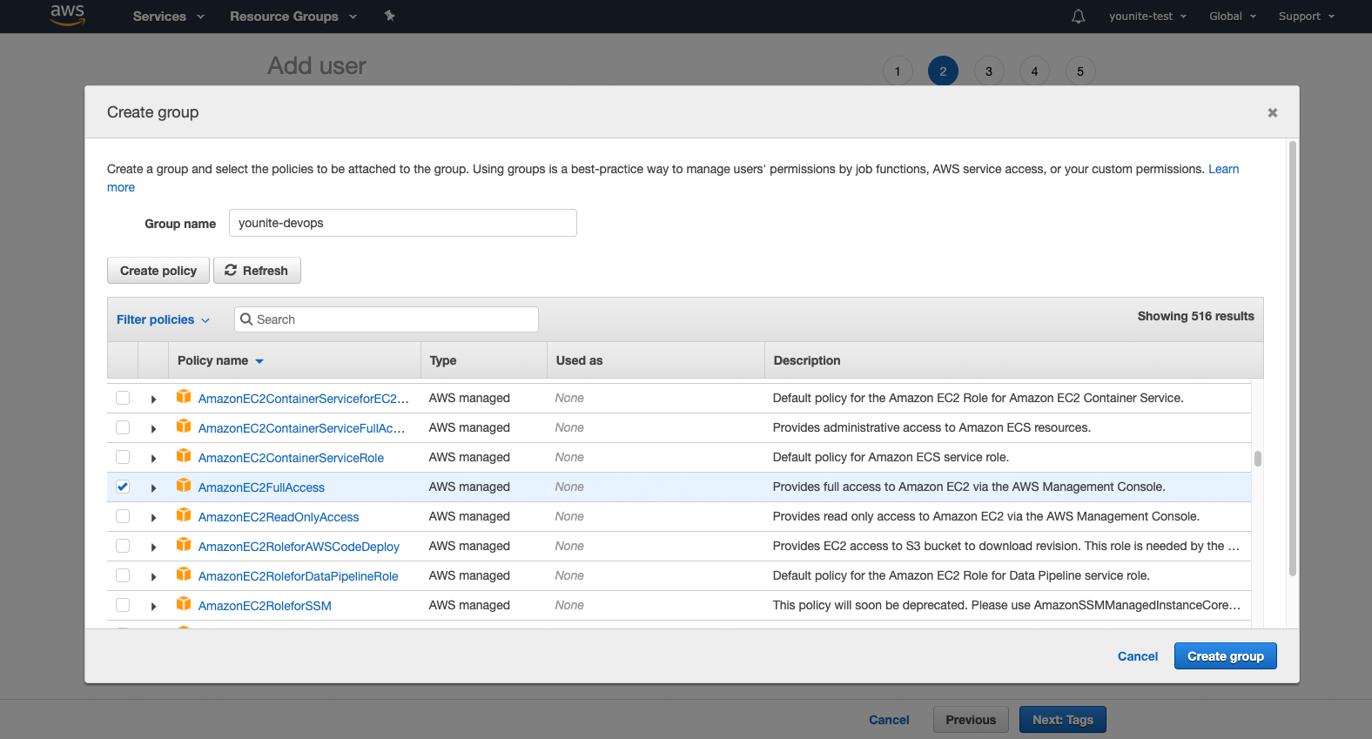Expand AmazonEC2ContainerServiceRole policy details
The height and width of the screenshot is (739, 1372).
click(153, 459)
